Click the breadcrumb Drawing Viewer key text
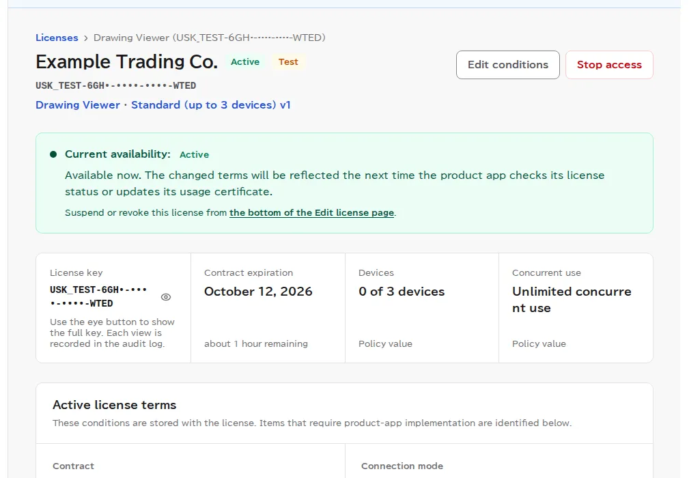This screenshot has height=478, width=689. click(x=210, y=38)
